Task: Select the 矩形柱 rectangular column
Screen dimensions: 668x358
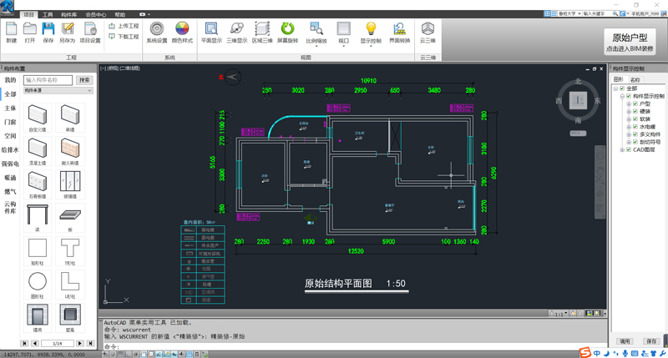Action: coord(38,251)
